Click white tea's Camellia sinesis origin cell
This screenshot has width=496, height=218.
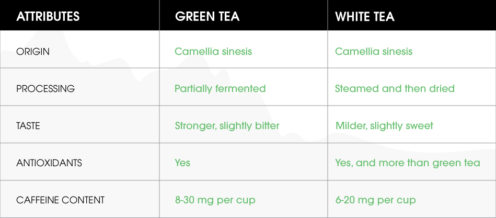[x=373, y=51]
